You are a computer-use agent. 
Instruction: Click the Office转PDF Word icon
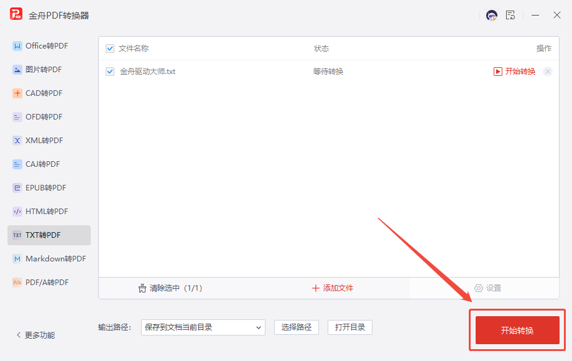[17, 46]
